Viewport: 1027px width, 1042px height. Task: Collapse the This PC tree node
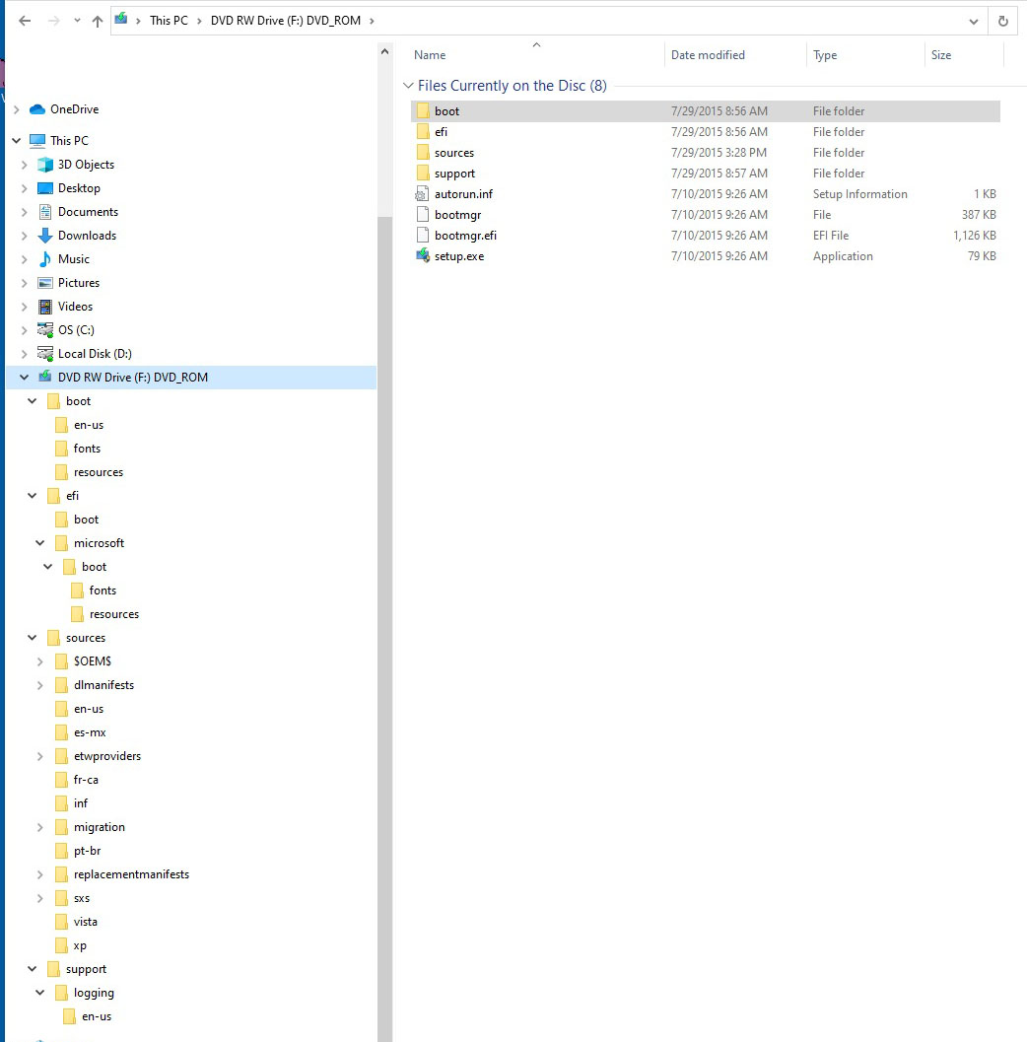(x=17, y=141)
